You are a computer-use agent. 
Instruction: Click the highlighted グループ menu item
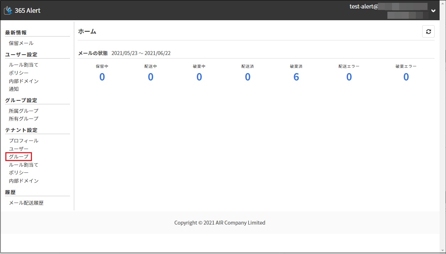click(x=18, y=156)
